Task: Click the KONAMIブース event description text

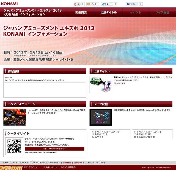Action: (x=56, y=112)
